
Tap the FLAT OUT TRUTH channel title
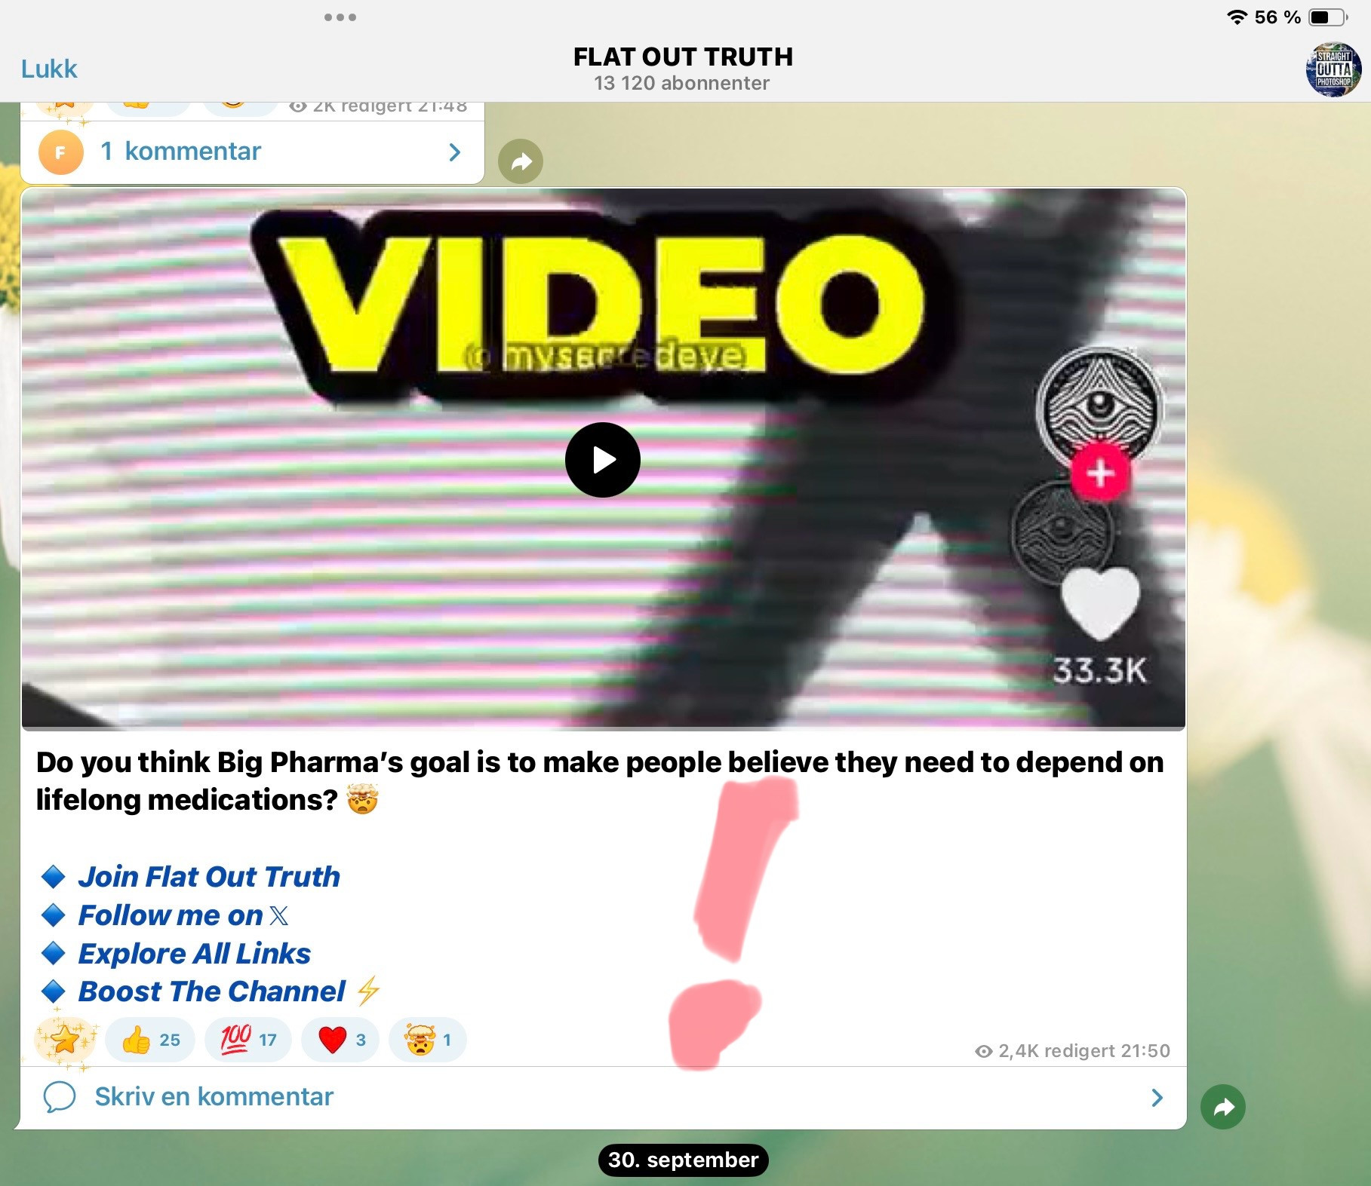(683, 57)
